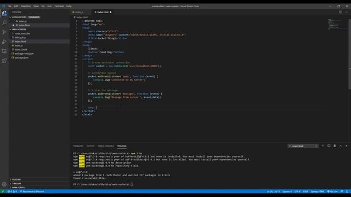
Task: Change file encoding UTF-8
Action: click(x=297, y=192)
